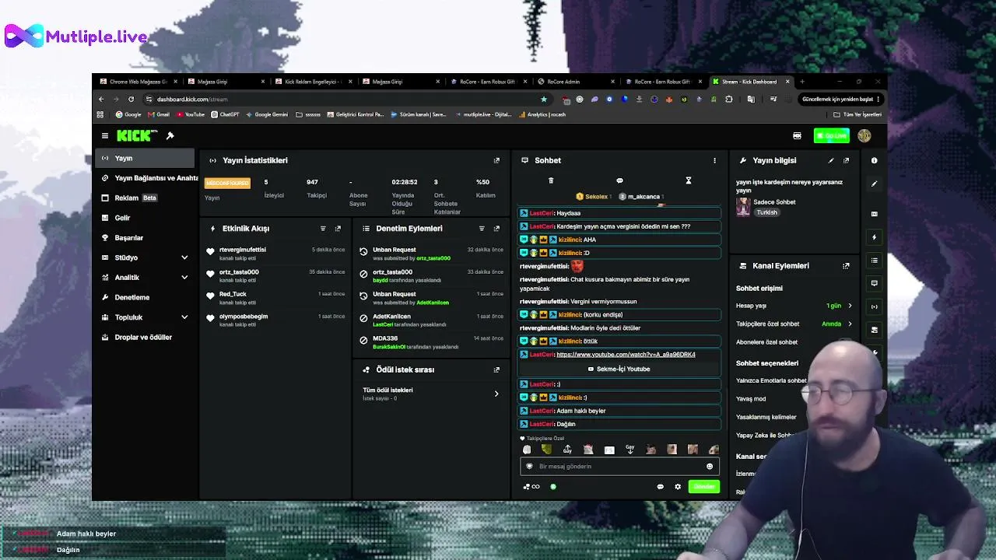
Task: Open the emoji picker in message box
Action: 710,467
